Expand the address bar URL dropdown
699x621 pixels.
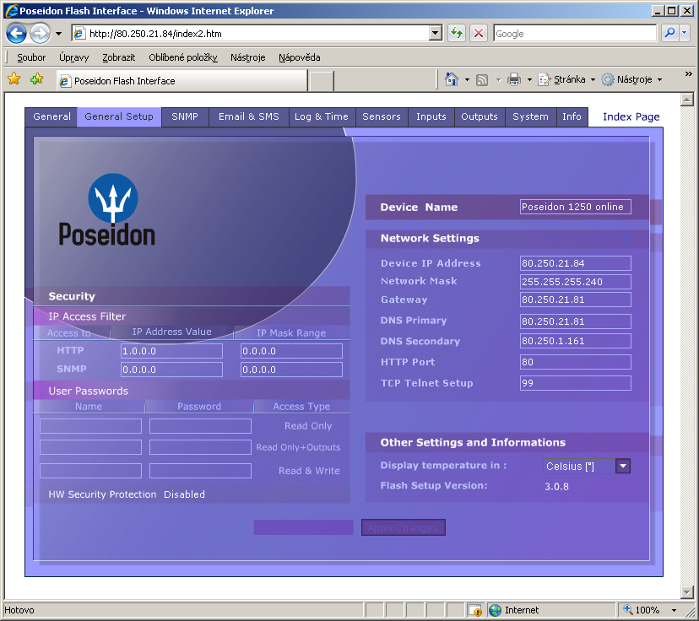[x=436, y=33]
